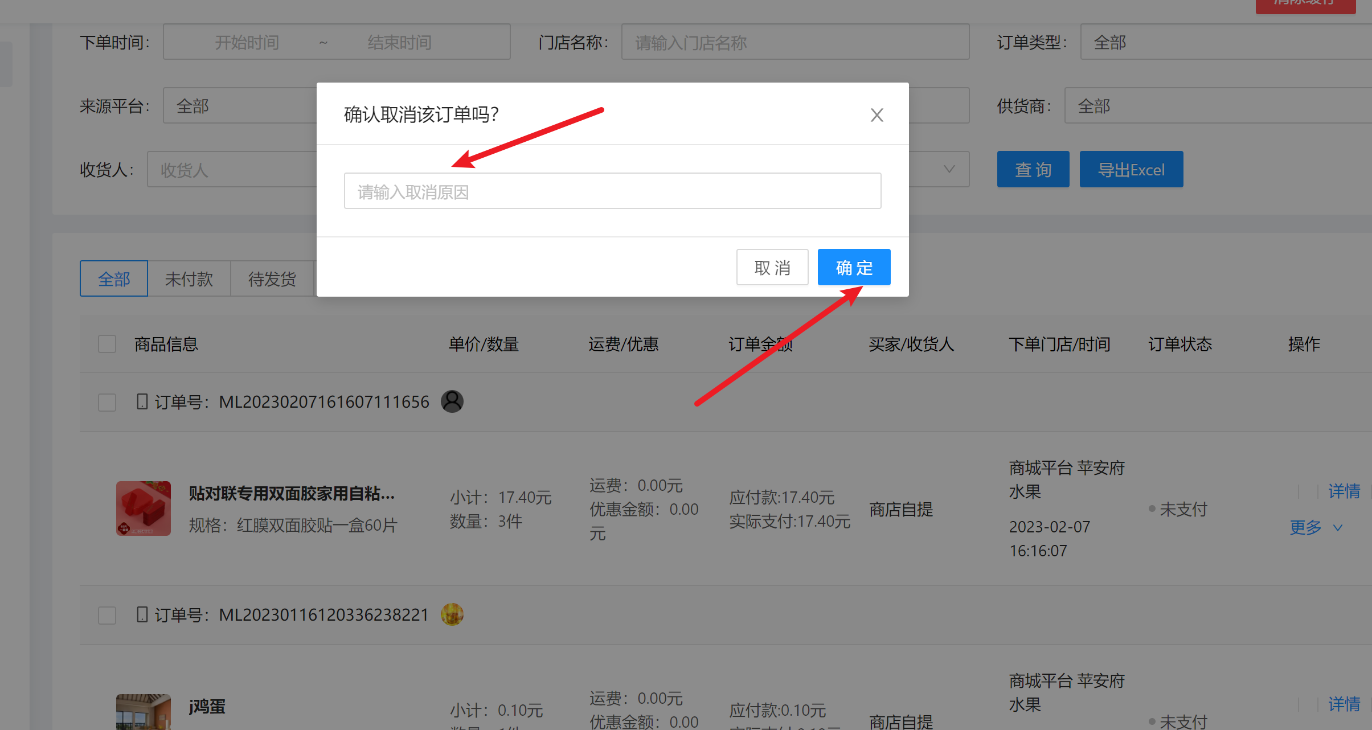
Task: Click mobile device icon beside second order number
Action: pyautogui.click(x=142, y=614)
